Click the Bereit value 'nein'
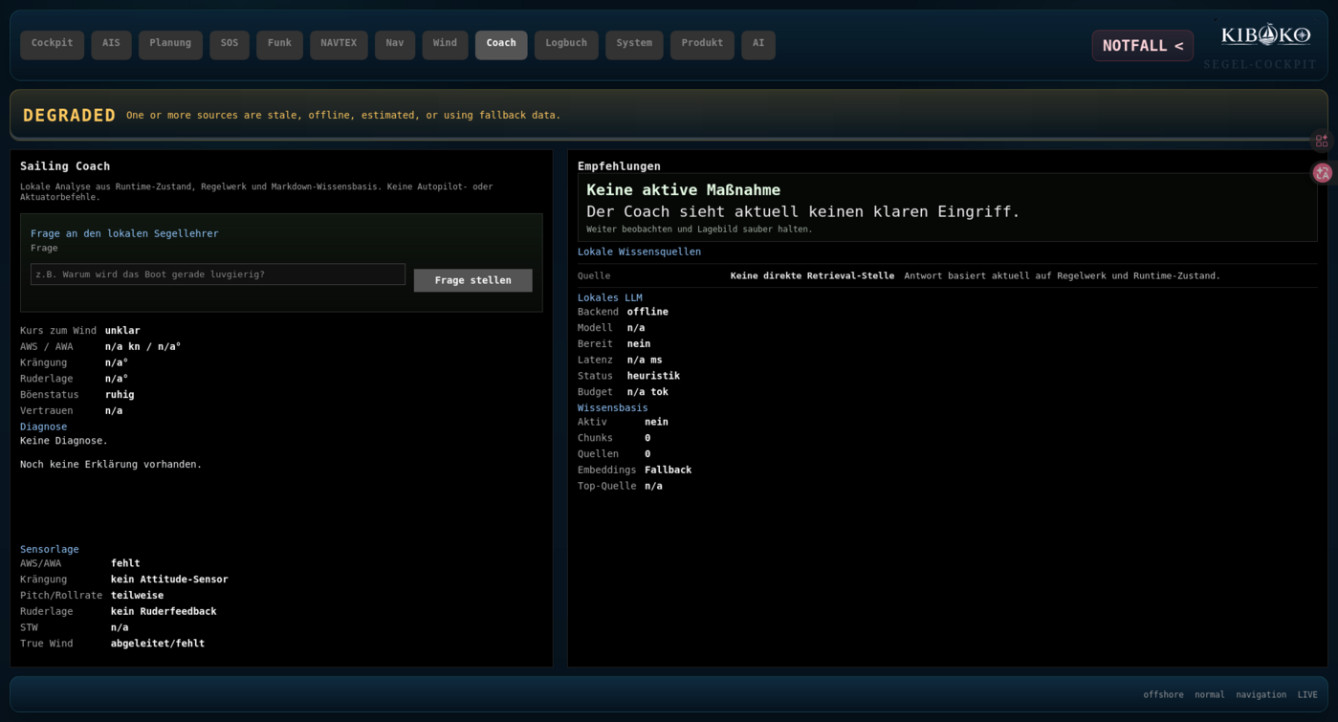The height and width of the screenshot is (722, 1338). pos(639,344)
